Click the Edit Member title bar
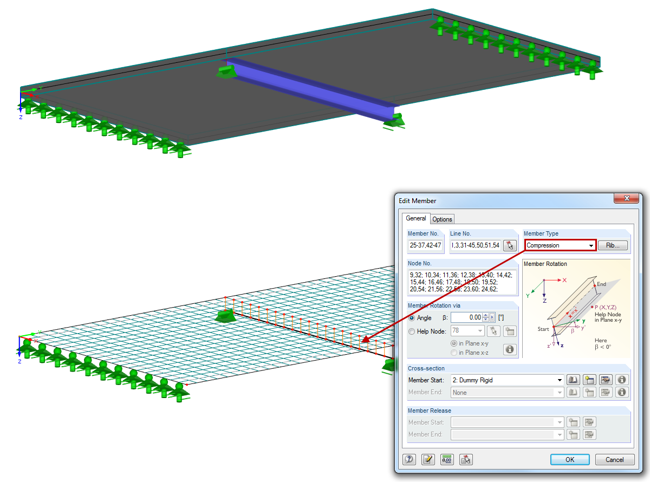The height and width of the screenshot is (482, 650). pos(504,200)
